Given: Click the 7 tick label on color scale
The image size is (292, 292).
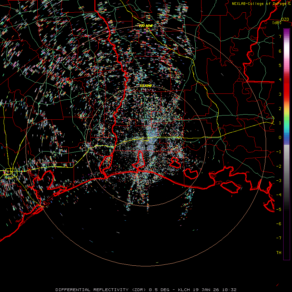Looking at the screenshot, I should (x=280, y=36).
